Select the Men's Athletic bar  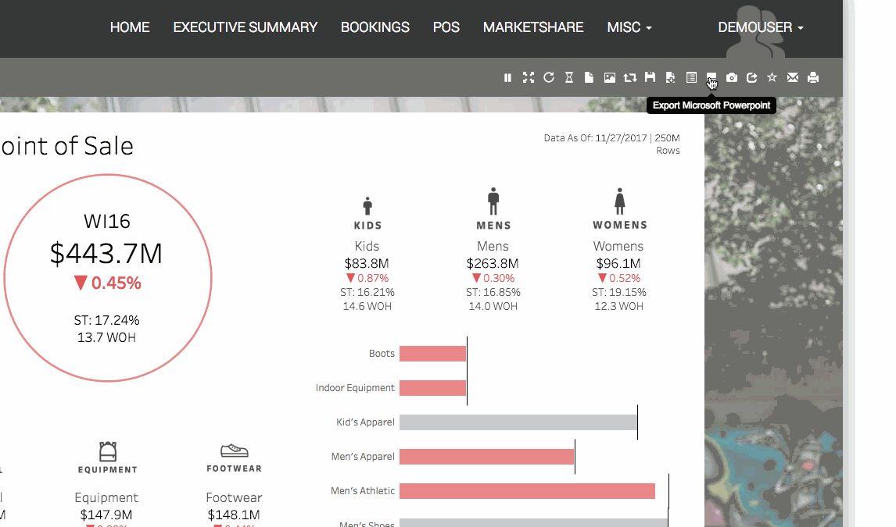[x=527, y=490]
